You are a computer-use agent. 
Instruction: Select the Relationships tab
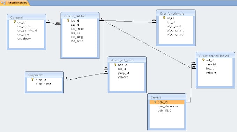(15, 3)
